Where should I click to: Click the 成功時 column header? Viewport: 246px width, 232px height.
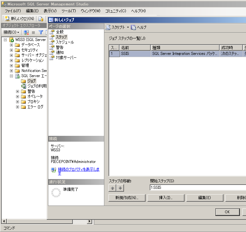click(x=231, y=48)
